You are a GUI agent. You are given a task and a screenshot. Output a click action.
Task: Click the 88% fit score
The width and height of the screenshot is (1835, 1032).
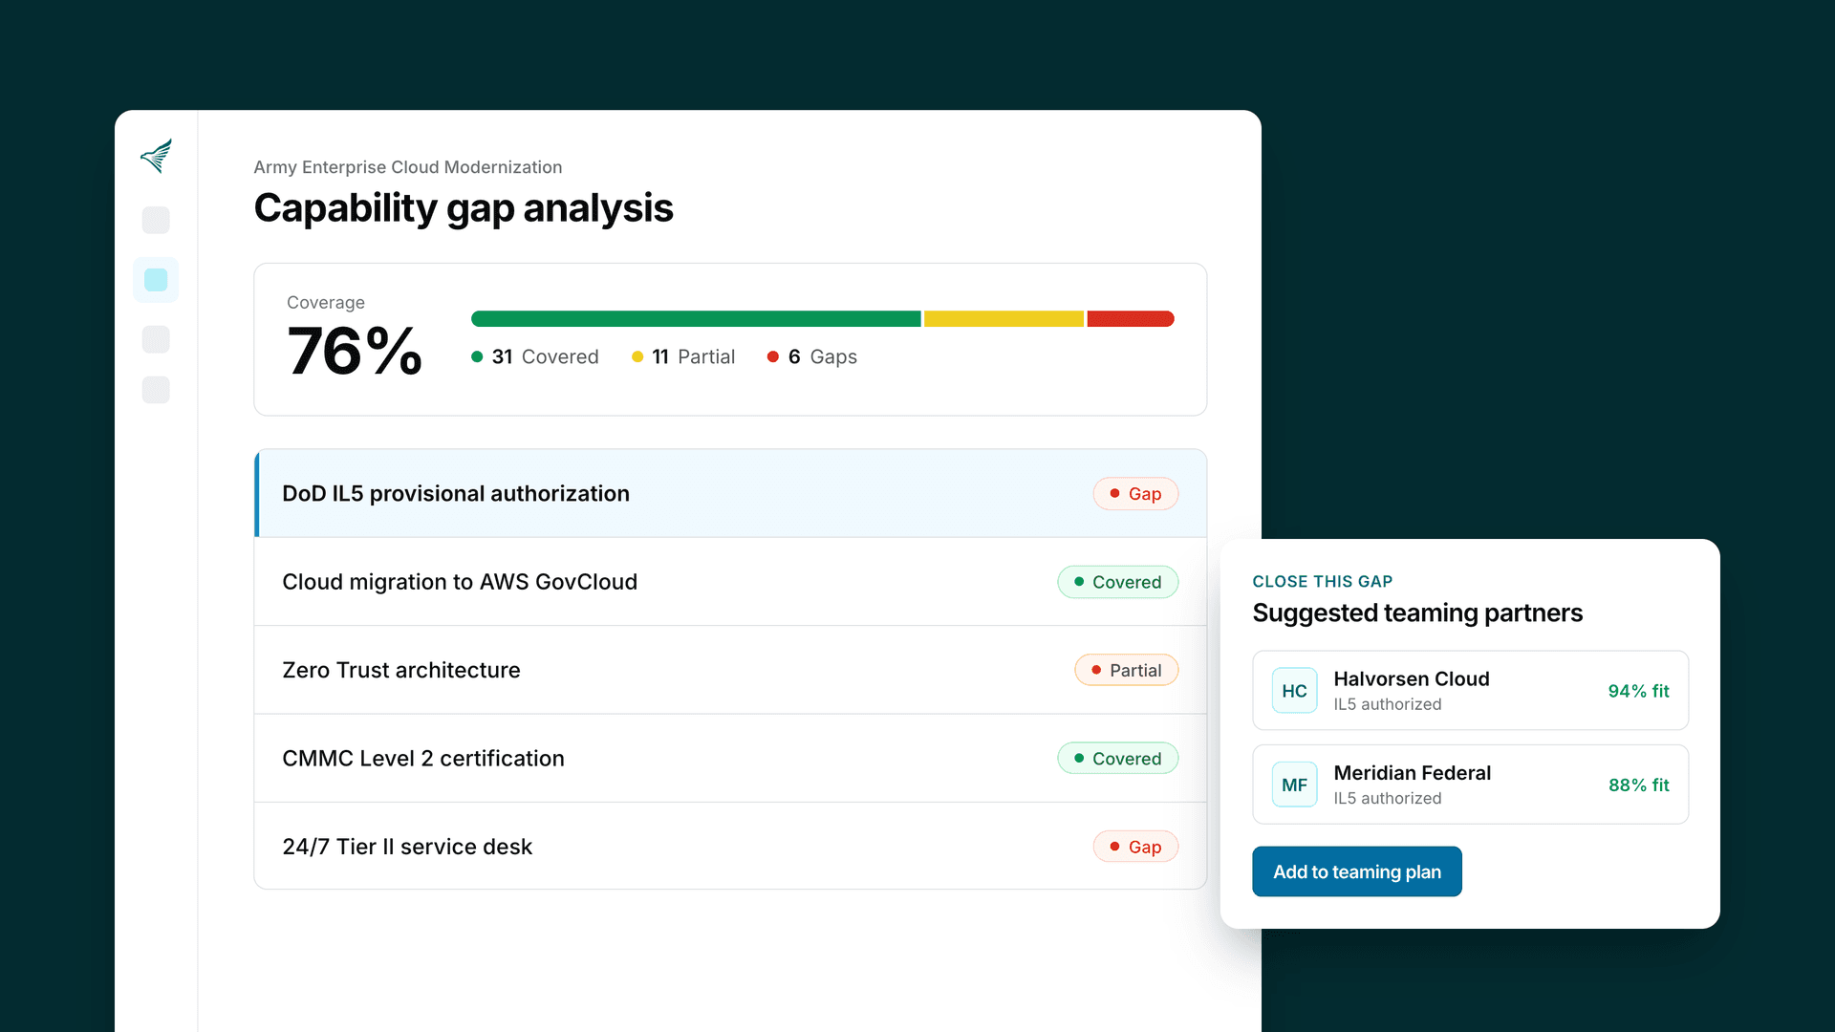(1638, 785)
